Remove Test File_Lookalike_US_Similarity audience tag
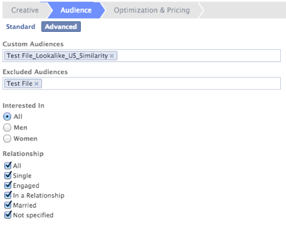Viewport: 286px width, 225px height. click(112, 56)
